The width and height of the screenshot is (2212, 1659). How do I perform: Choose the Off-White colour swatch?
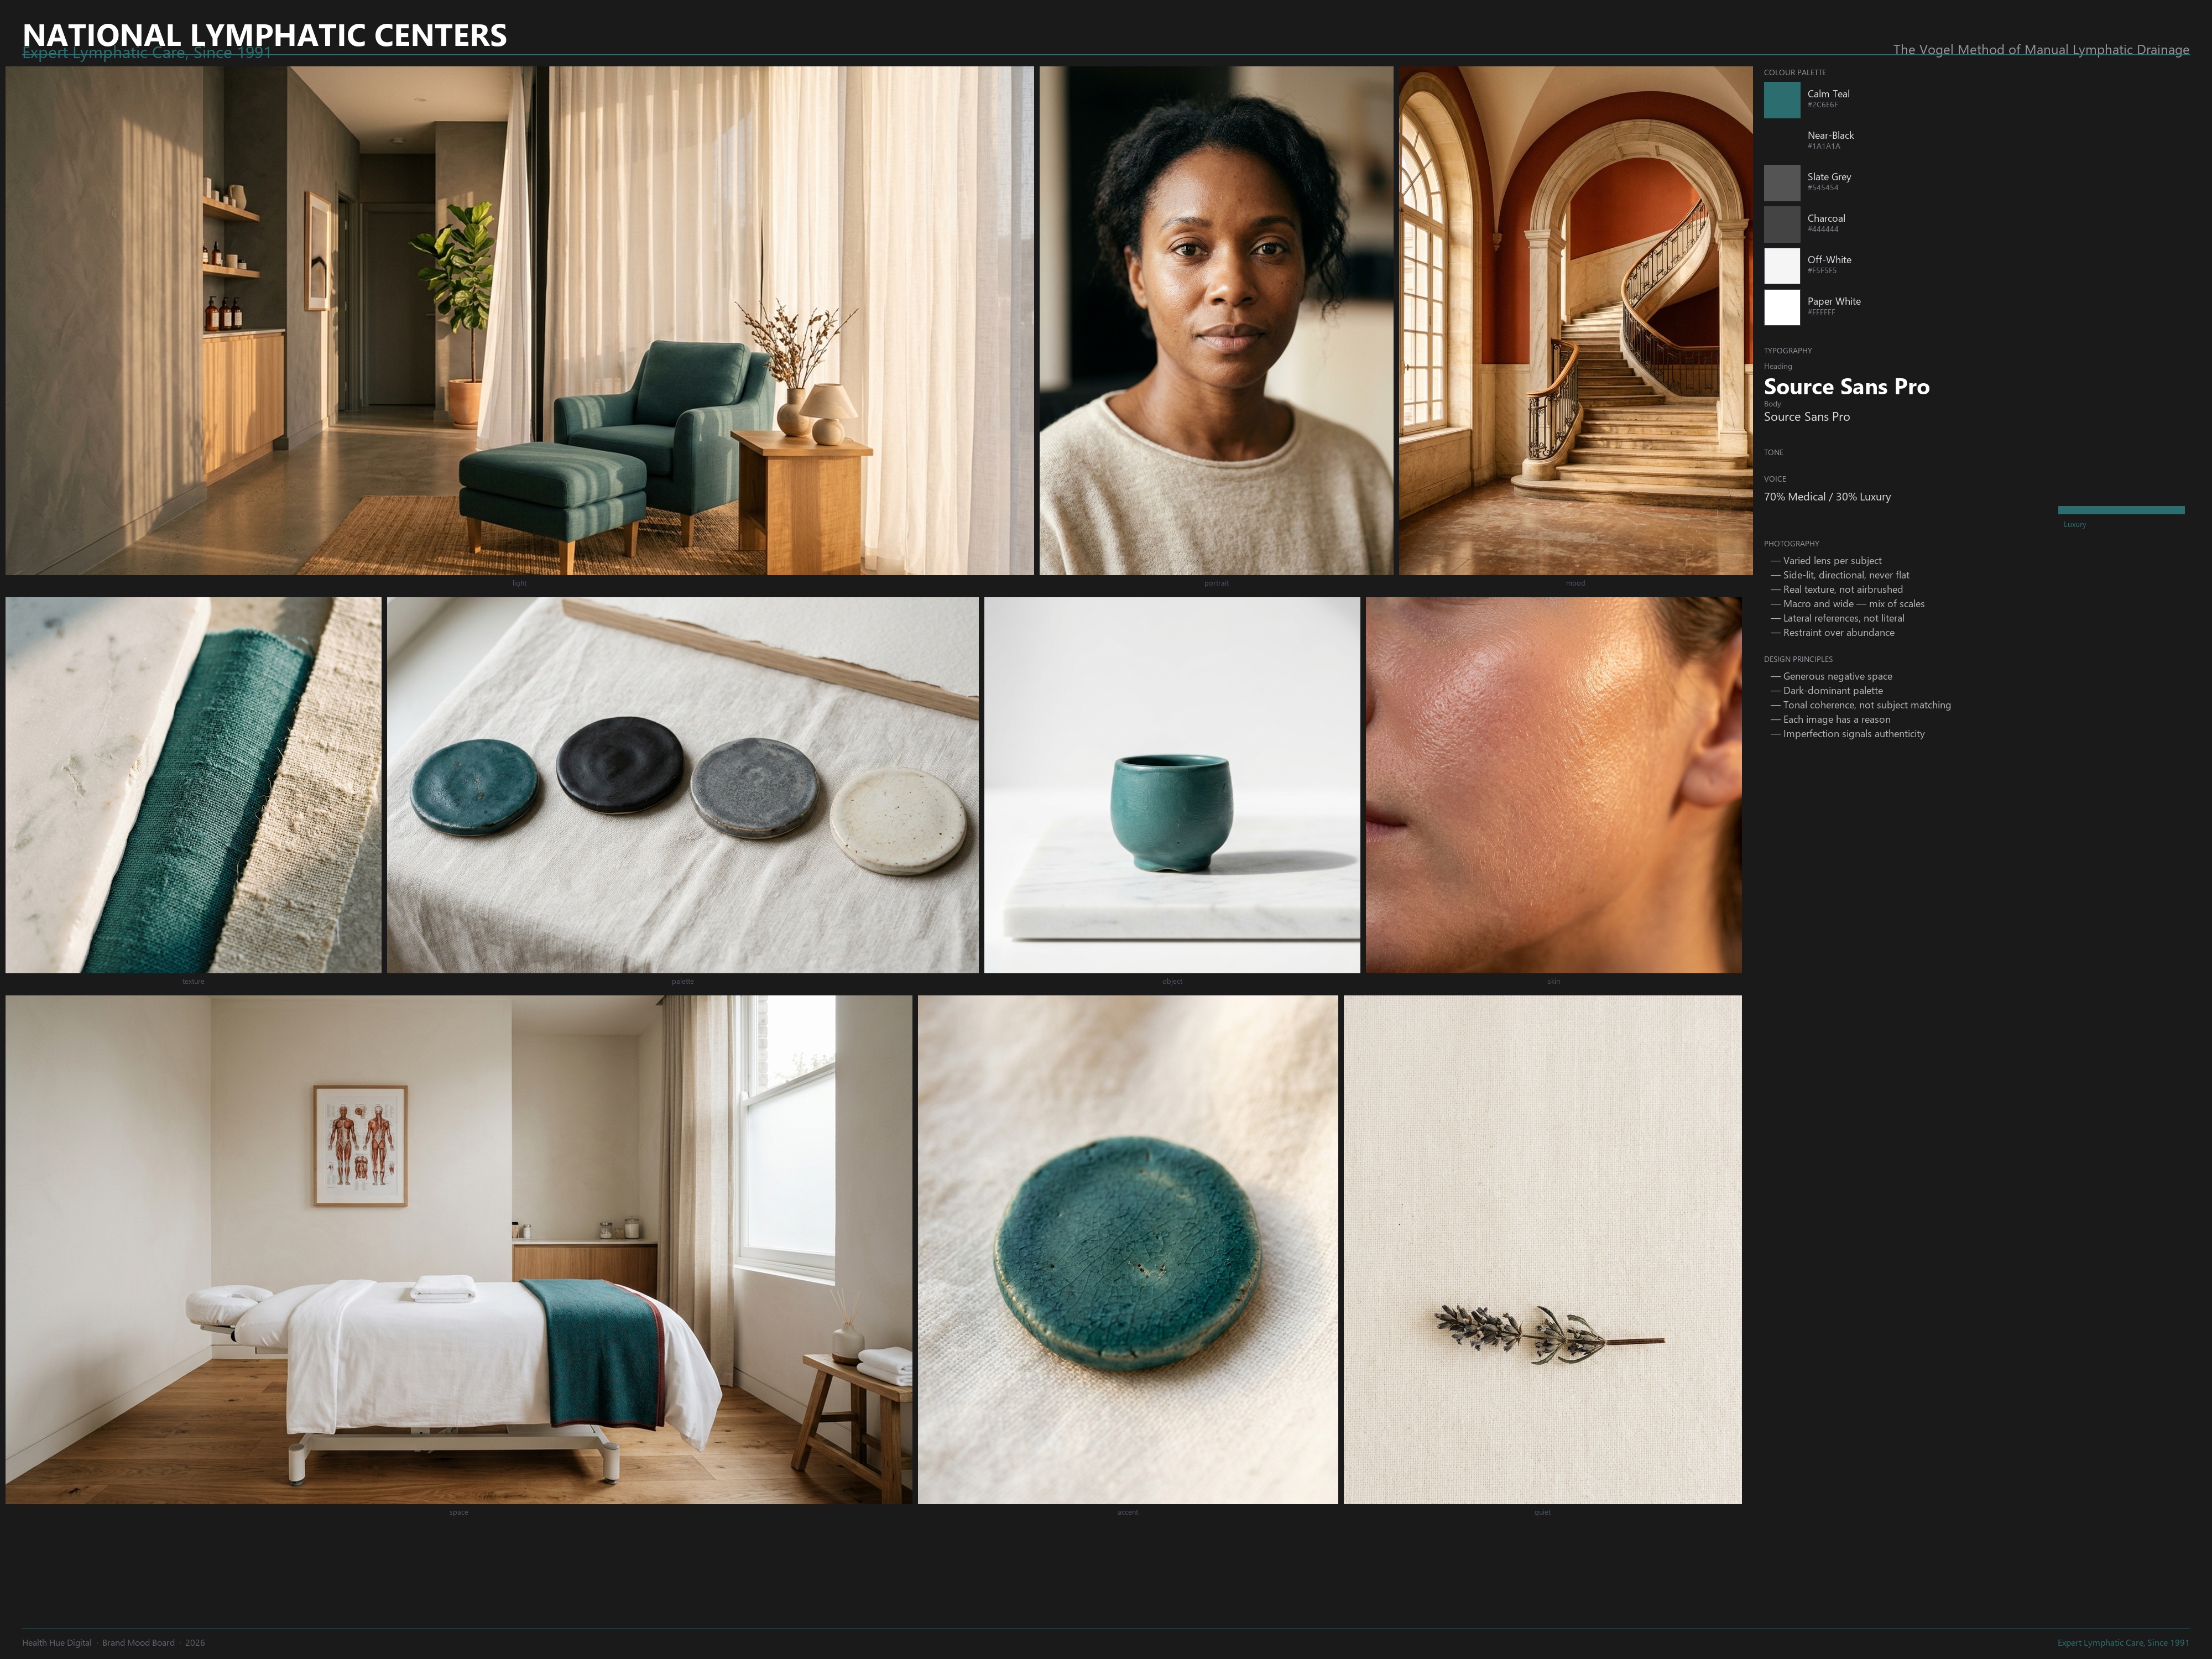coord(1781,266)
